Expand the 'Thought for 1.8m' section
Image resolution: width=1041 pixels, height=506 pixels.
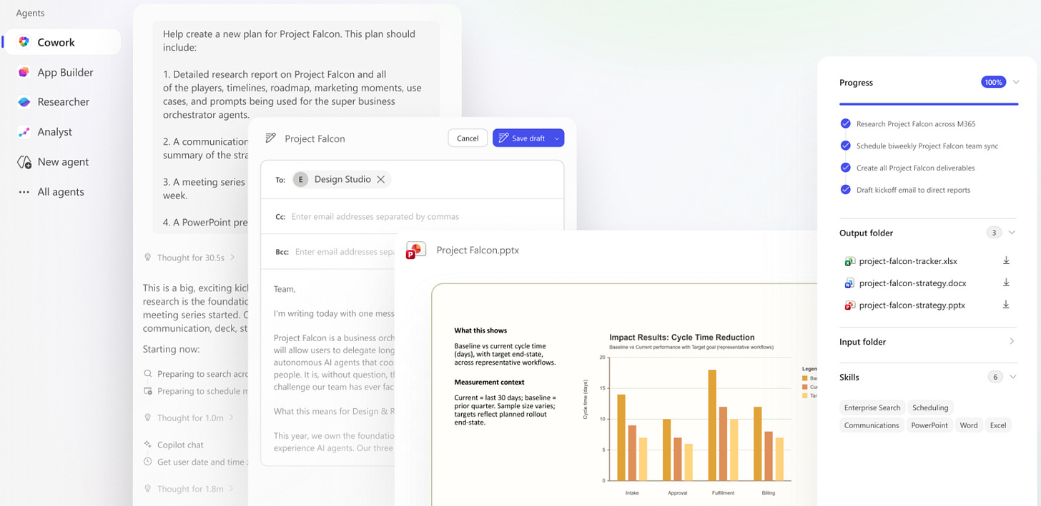coord(189,489)
